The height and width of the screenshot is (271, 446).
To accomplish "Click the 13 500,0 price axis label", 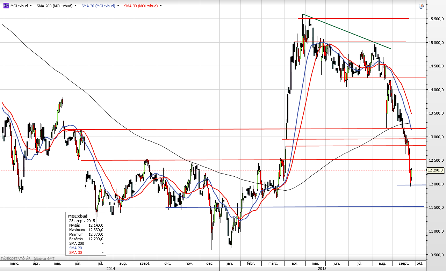I will [x=436, y=113].
